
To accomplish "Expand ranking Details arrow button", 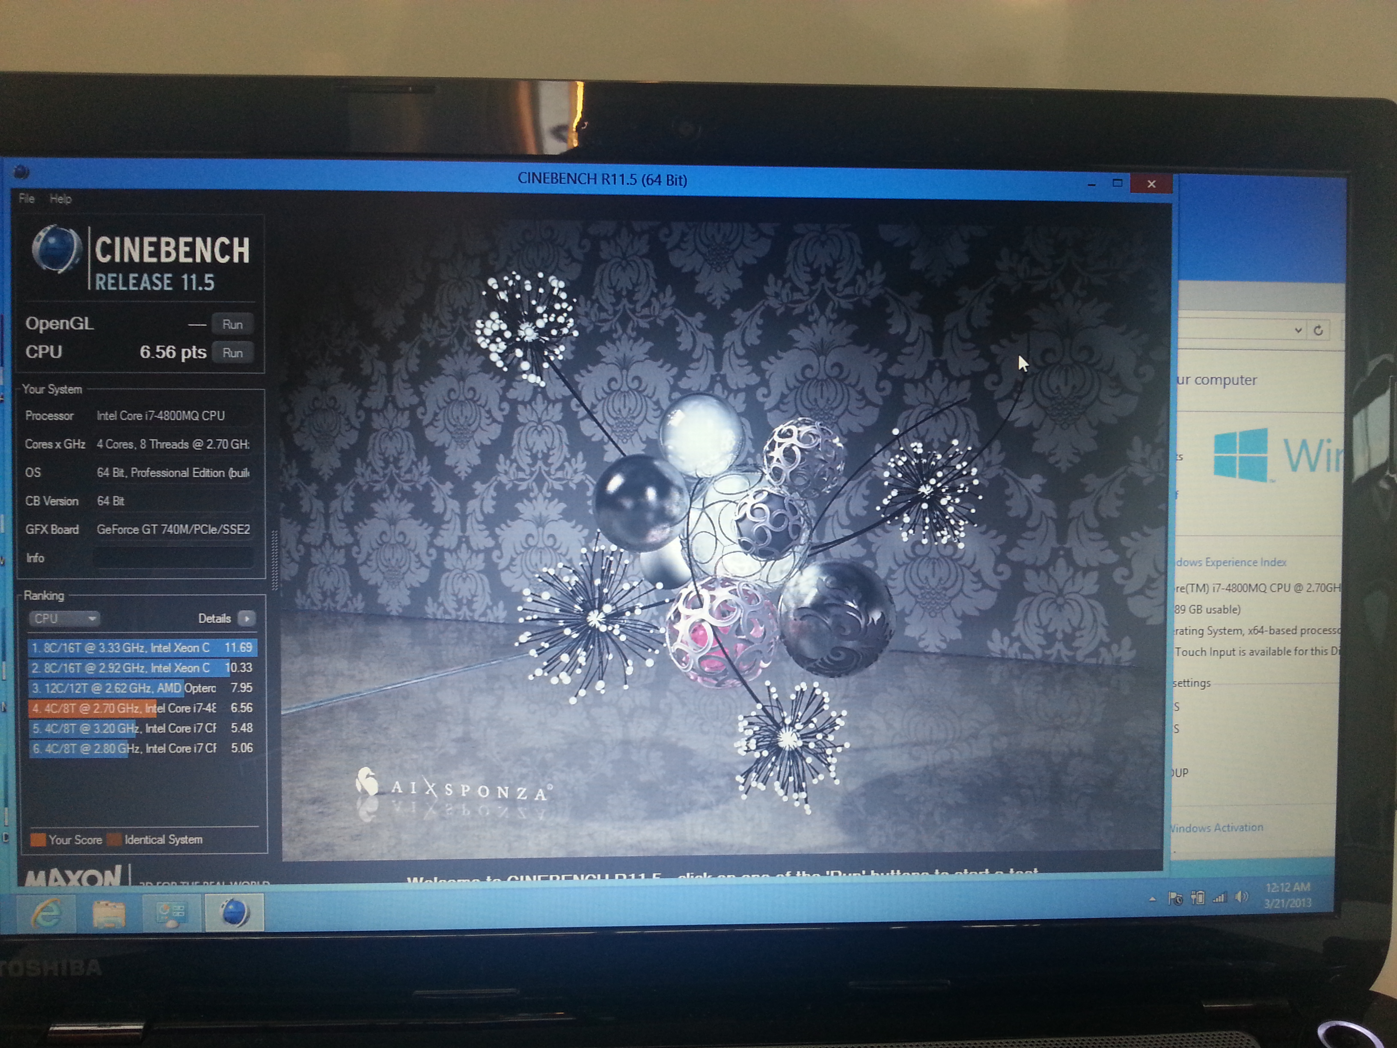I will tap(247, 619).
